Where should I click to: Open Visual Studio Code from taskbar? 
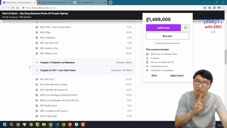(57, 124)
